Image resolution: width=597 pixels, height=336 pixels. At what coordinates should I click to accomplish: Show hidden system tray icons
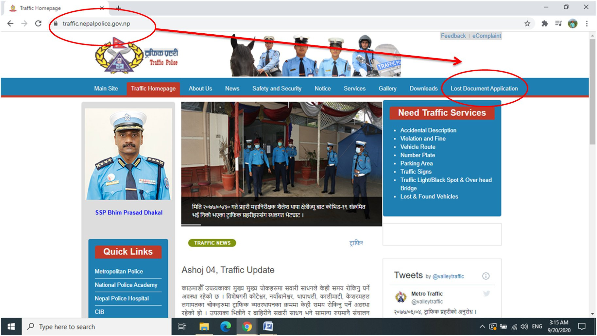482,327
